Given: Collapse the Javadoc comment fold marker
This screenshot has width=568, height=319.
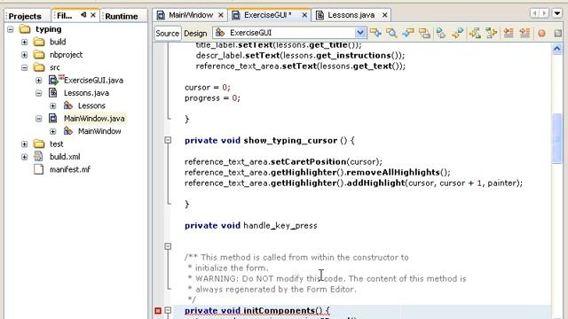Looking at the screenshot, I should click(x=168, y=246).
